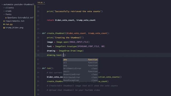171x96 pixels.
Task: Click line number 20 in gutter
Action: tap(38, 11)
